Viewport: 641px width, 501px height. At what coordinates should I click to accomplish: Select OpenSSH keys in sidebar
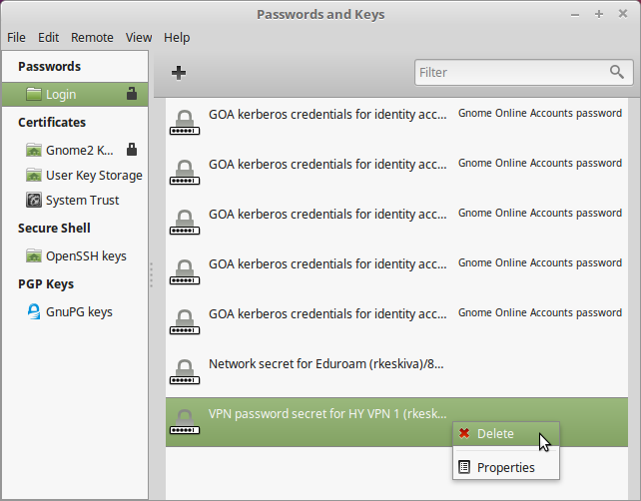click(x=75, y=255)
